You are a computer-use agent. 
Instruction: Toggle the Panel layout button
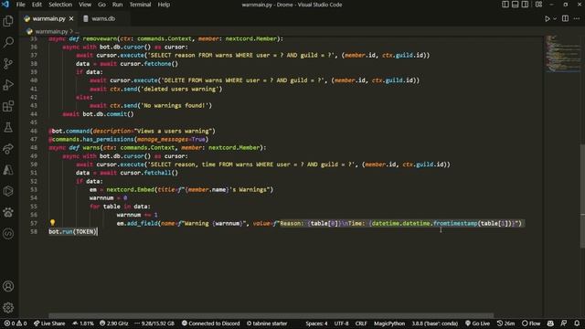[x=515, y=5]
